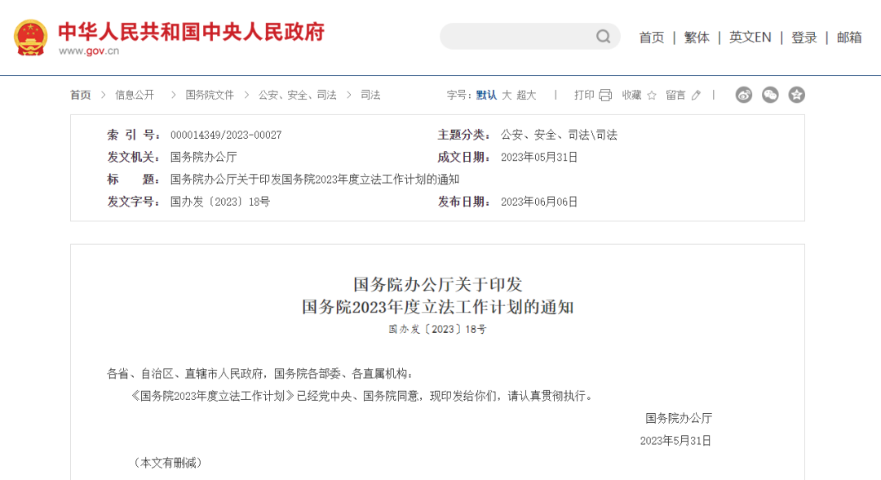Image resolution: width=881 pixels, height=480 pixels.
Task: Click the 成文日期 field label
Action: (464, 158)
